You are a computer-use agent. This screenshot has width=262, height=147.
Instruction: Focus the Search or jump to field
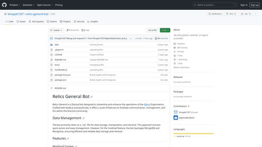click(x=215, y=5)
